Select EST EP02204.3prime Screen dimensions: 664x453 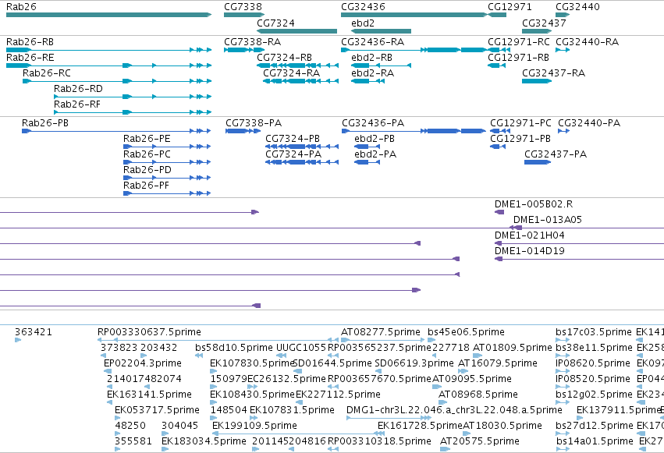(x=108, y=371)
